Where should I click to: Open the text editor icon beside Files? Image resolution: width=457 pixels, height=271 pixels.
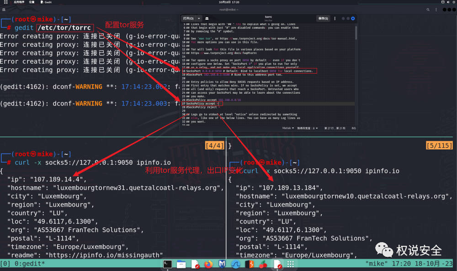coord(195,264)
